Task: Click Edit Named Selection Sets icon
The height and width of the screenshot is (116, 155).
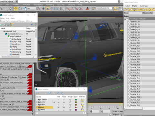Action: [x=93, y=9]
